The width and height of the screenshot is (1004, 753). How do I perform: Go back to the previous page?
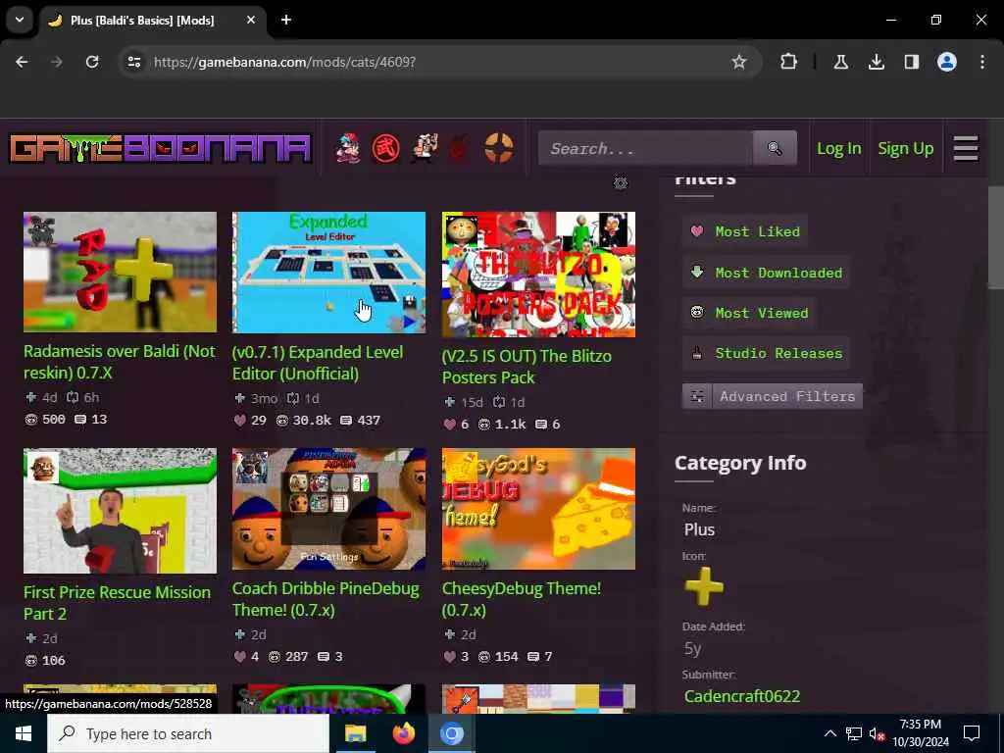(22, 62)
